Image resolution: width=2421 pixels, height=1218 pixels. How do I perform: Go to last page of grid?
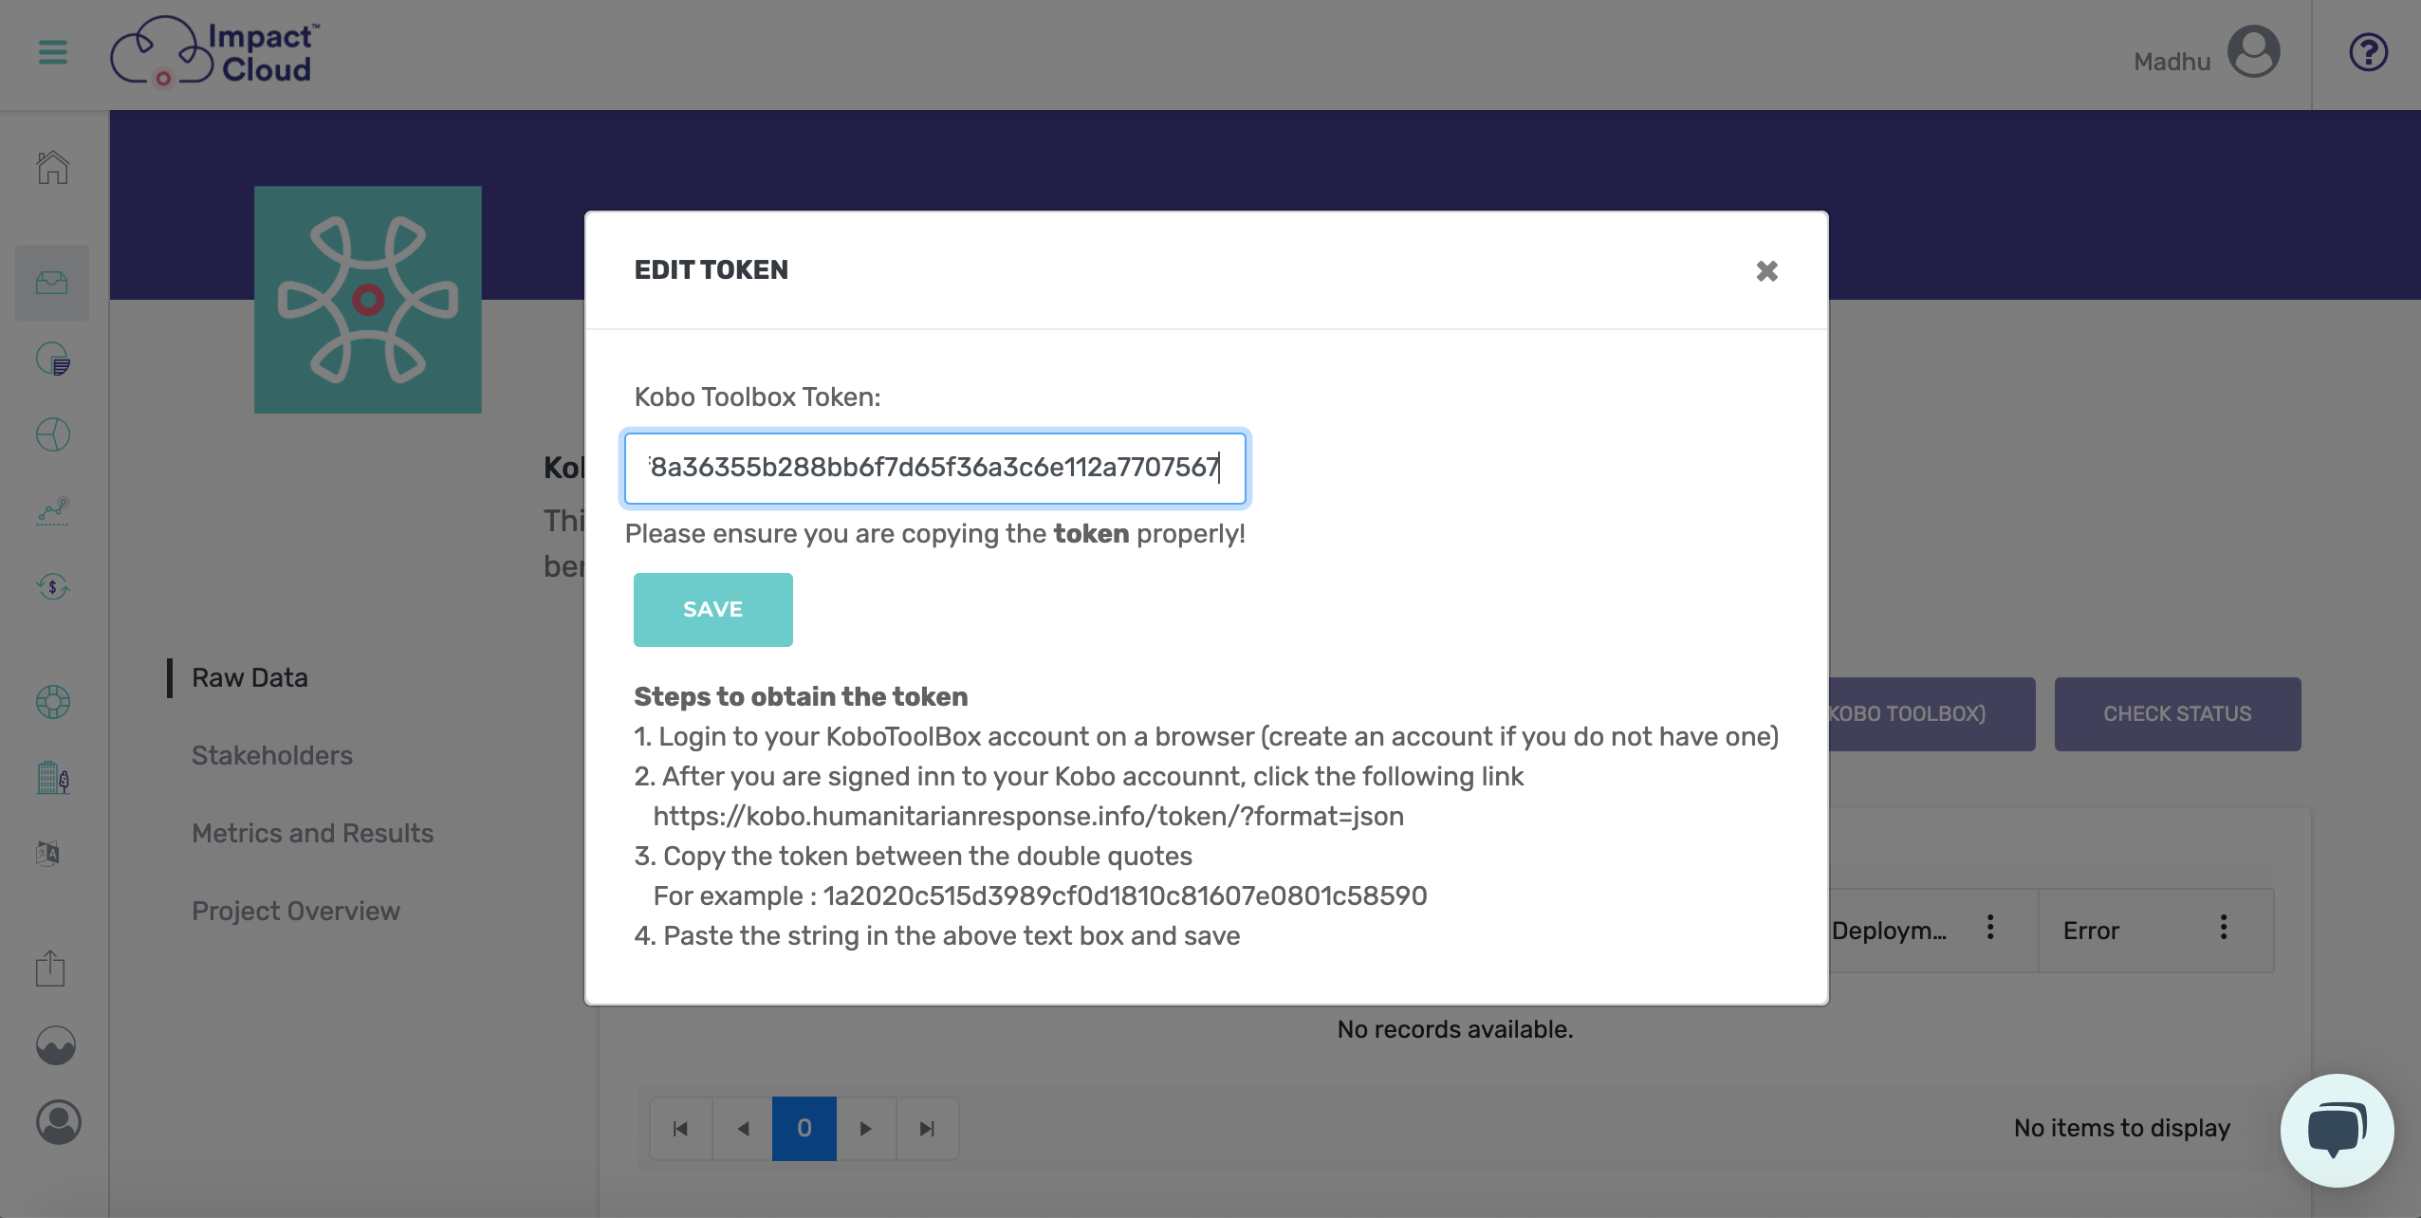[927, 1129]
